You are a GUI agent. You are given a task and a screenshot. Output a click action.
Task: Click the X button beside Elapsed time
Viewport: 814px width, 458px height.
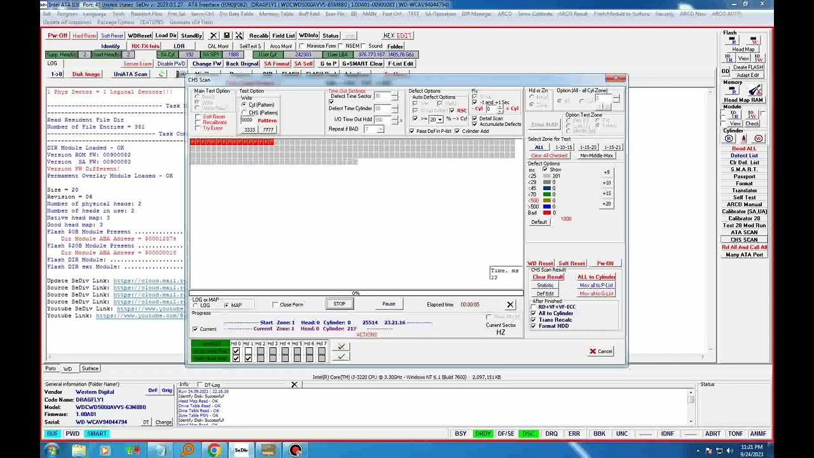click(x=509, y=305)
